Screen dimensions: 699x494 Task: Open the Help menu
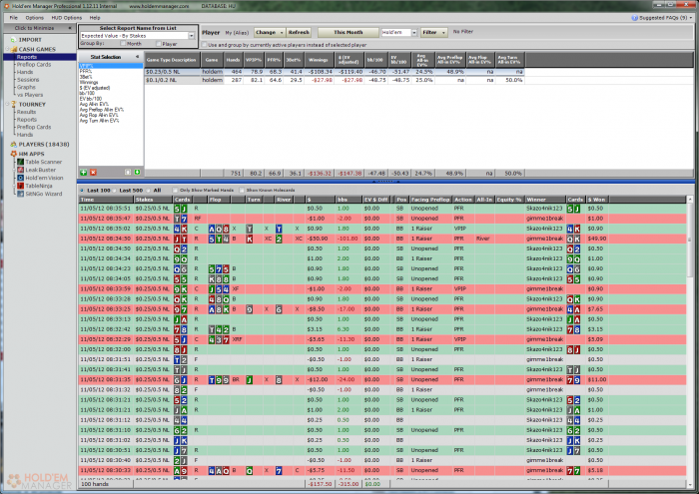(x=95, y=18)
